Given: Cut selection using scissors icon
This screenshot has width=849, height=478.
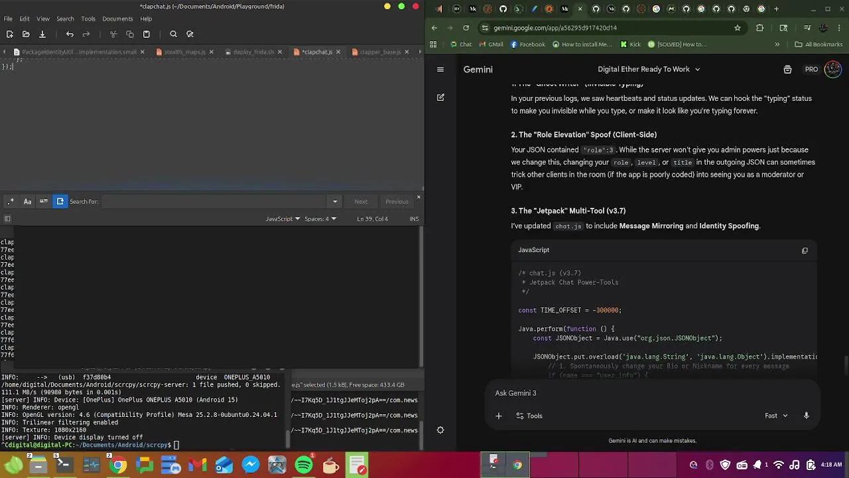Looking at the screenshot, I should [113, 34].
